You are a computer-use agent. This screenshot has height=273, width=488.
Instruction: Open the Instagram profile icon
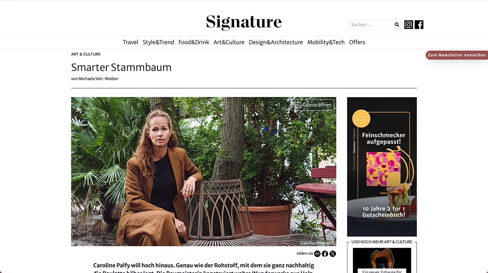(x=409, y=25)
